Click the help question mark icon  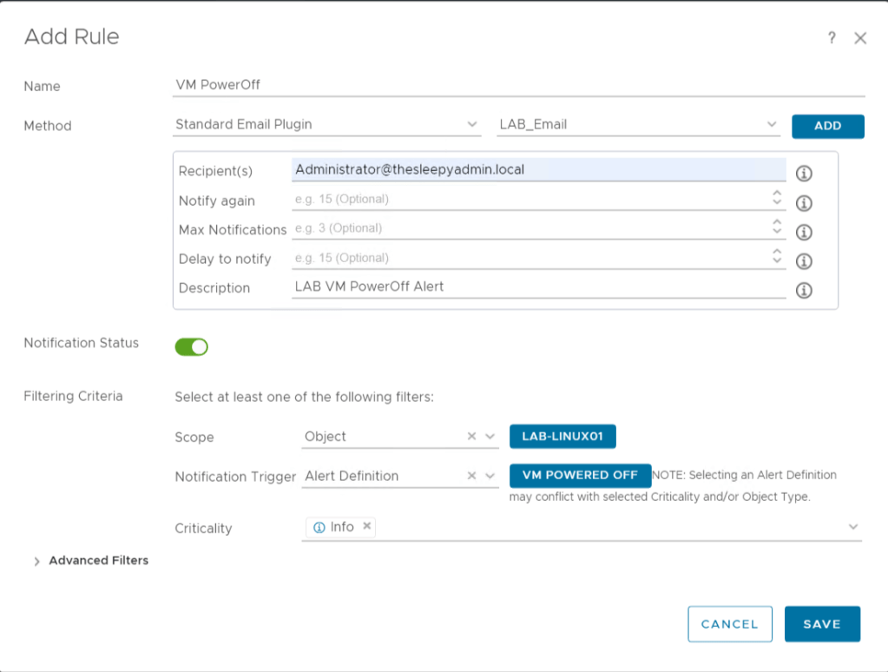coord(832,38)
